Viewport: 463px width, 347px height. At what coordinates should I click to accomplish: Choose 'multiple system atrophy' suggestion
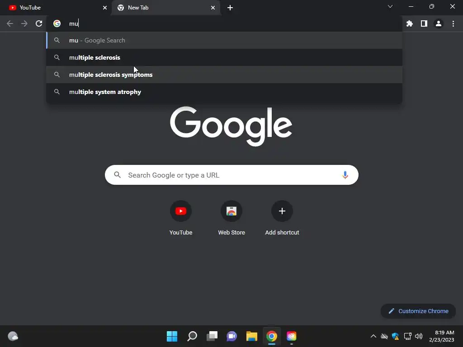(224, 92)
